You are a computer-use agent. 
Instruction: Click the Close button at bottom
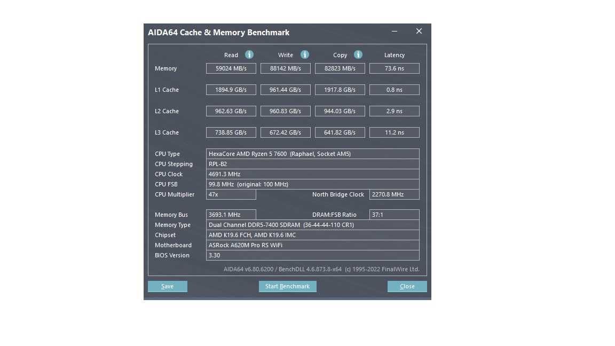pos(407,286)
